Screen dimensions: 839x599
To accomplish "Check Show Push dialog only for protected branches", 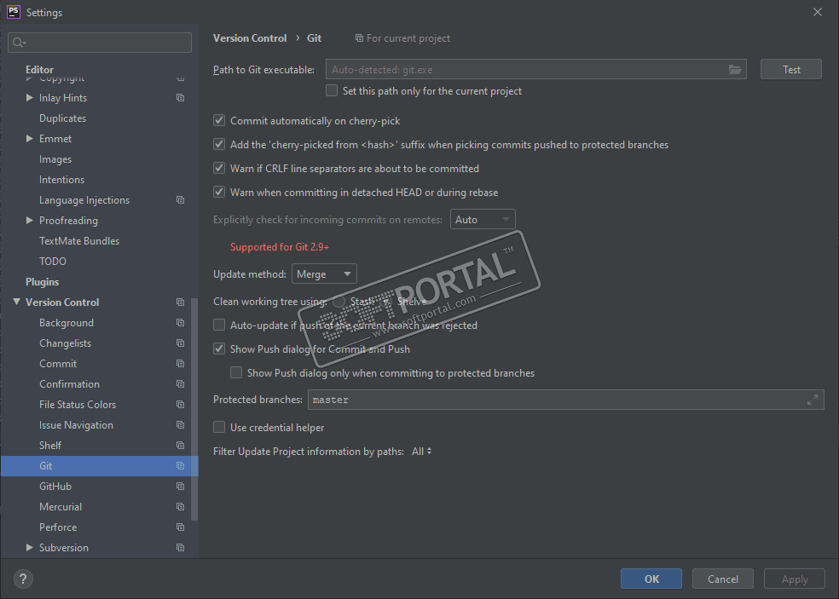I will coord(236,372).
